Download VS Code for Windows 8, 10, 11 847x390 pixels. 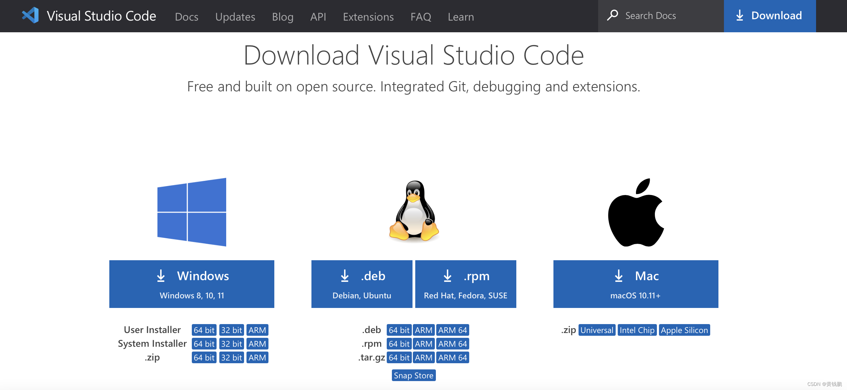click(x=191, y=284)
